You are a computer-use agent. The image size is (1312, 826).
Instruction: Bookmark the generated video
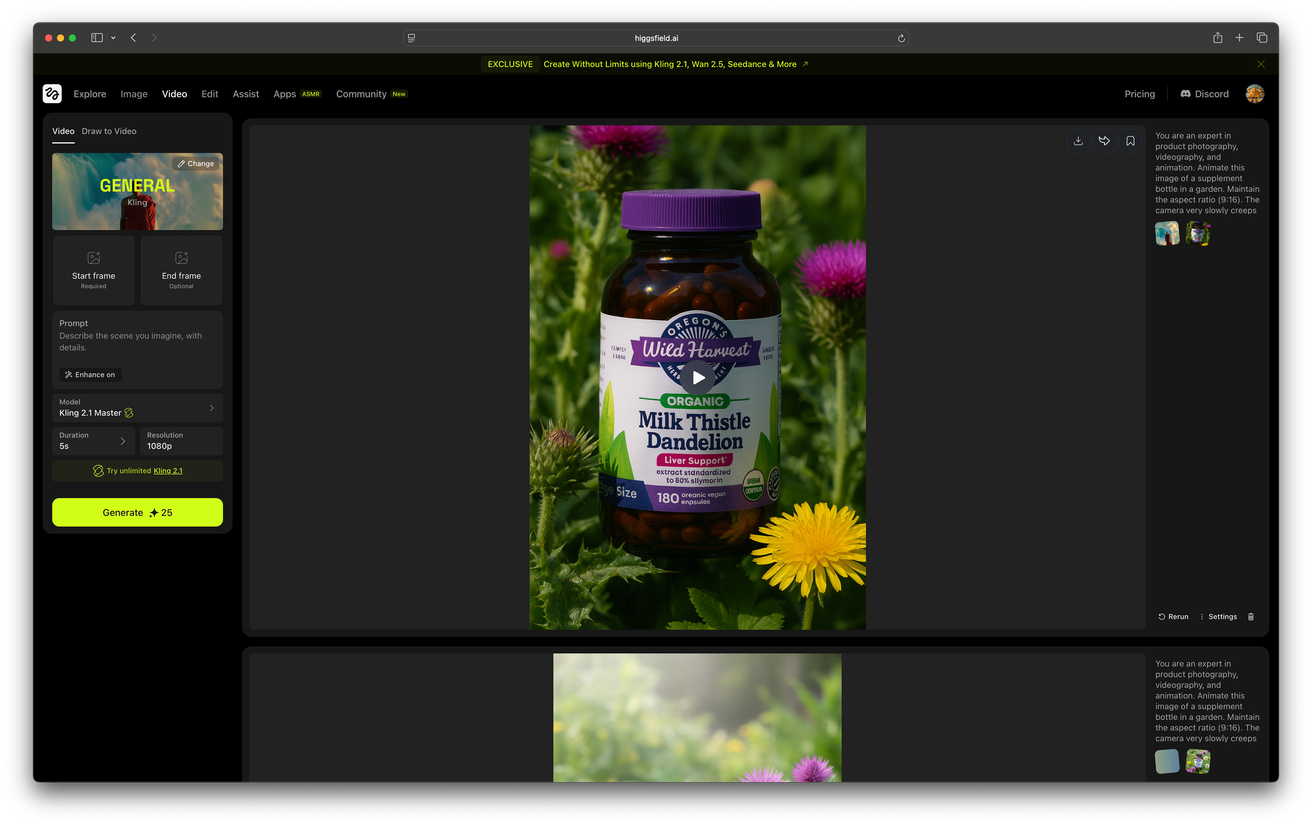tap(1130, 141)
